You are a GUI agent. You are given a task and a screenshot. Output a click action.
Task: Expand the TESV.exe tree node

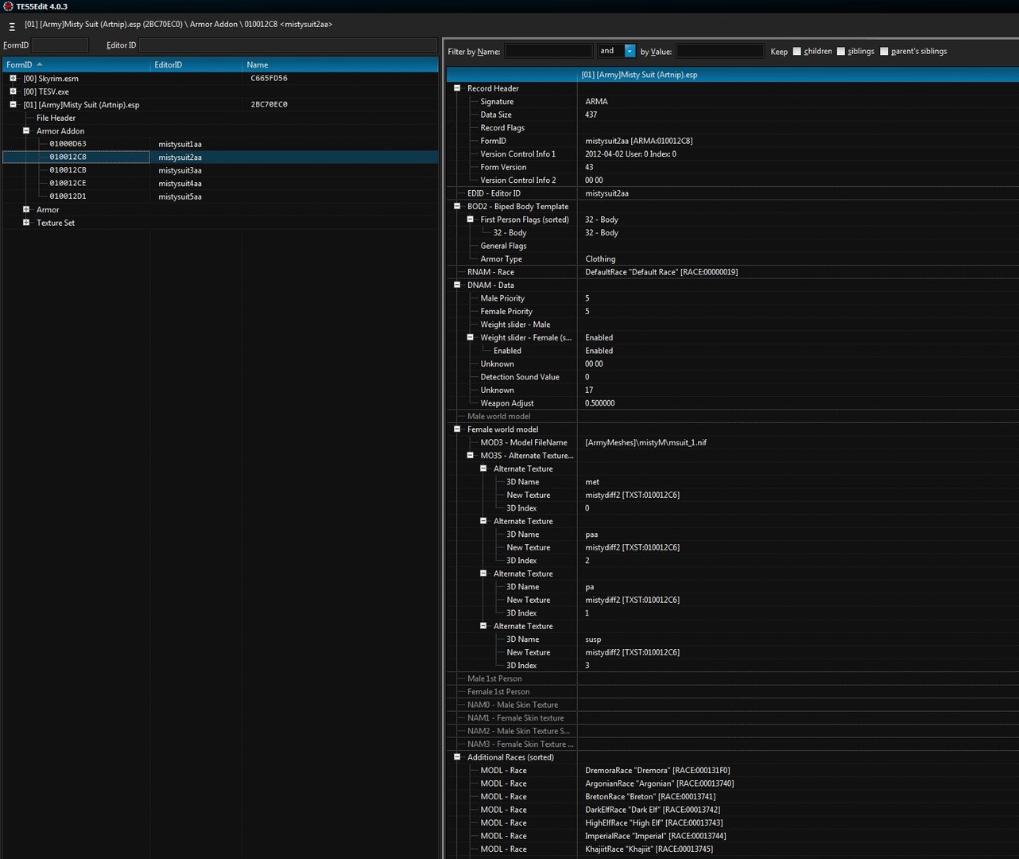[x=13, y=91]
